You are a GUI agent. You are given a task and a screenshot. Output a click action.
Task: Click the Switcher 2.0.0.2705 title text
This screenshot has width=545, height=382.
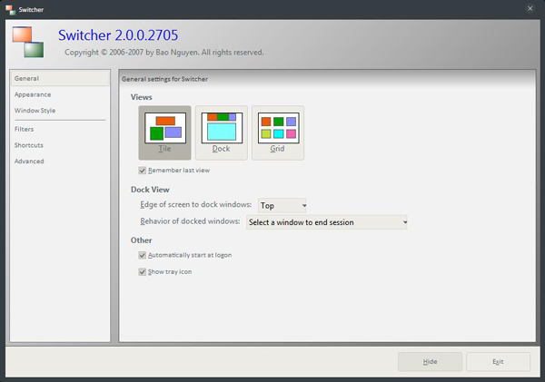click(x=118, y=35)
